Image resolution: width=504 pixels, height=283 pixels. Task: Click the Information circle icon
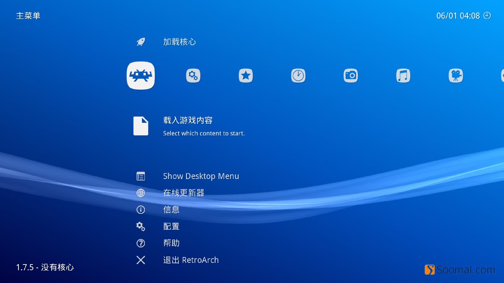tap(141, 210)
